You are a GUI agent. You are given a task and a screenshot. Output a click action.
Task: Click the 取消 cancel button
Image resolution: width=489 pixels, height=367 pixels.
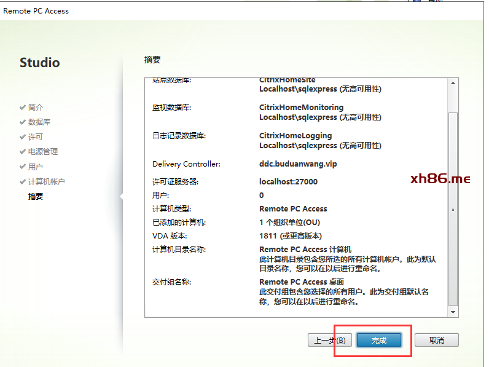[x=437, y=340]
